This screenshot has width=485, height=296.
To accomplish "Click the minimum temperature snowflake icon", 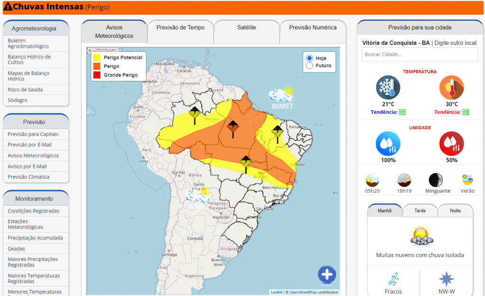I will pos(388,88).
